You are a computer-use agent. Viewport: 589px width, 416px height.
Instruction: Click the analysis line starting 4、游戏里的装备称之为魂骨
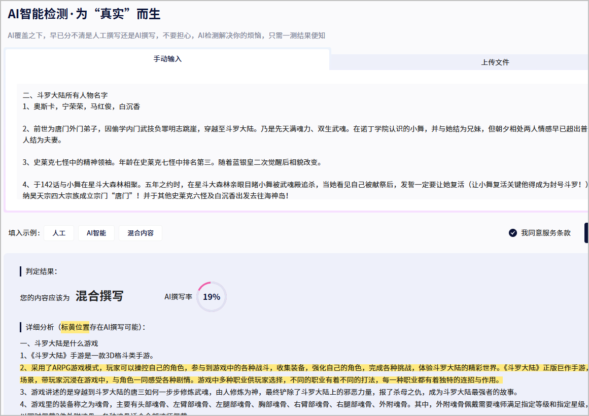(254, 404)
